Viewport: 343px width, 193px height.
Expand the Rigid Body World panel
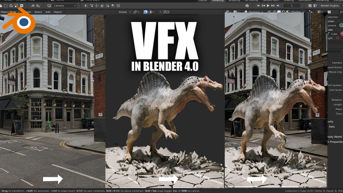click(335, 137)
